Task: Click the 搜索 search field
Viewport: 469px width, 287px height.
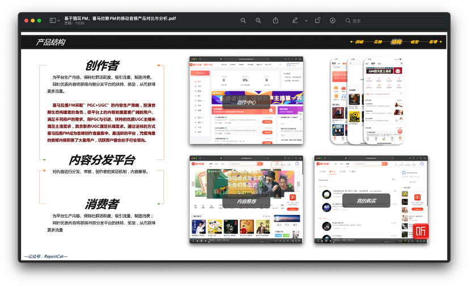Action: pos(395,20)
